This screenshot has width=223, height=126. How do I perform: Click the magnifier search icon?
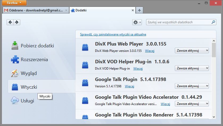[x=213, y=22]
